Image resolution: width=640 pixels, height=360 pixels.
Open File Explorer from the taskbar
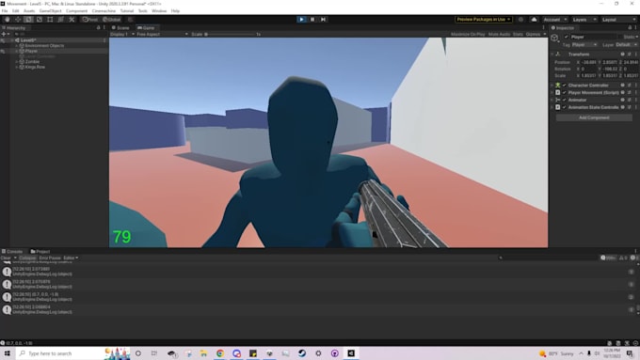[x=203, y=353]
